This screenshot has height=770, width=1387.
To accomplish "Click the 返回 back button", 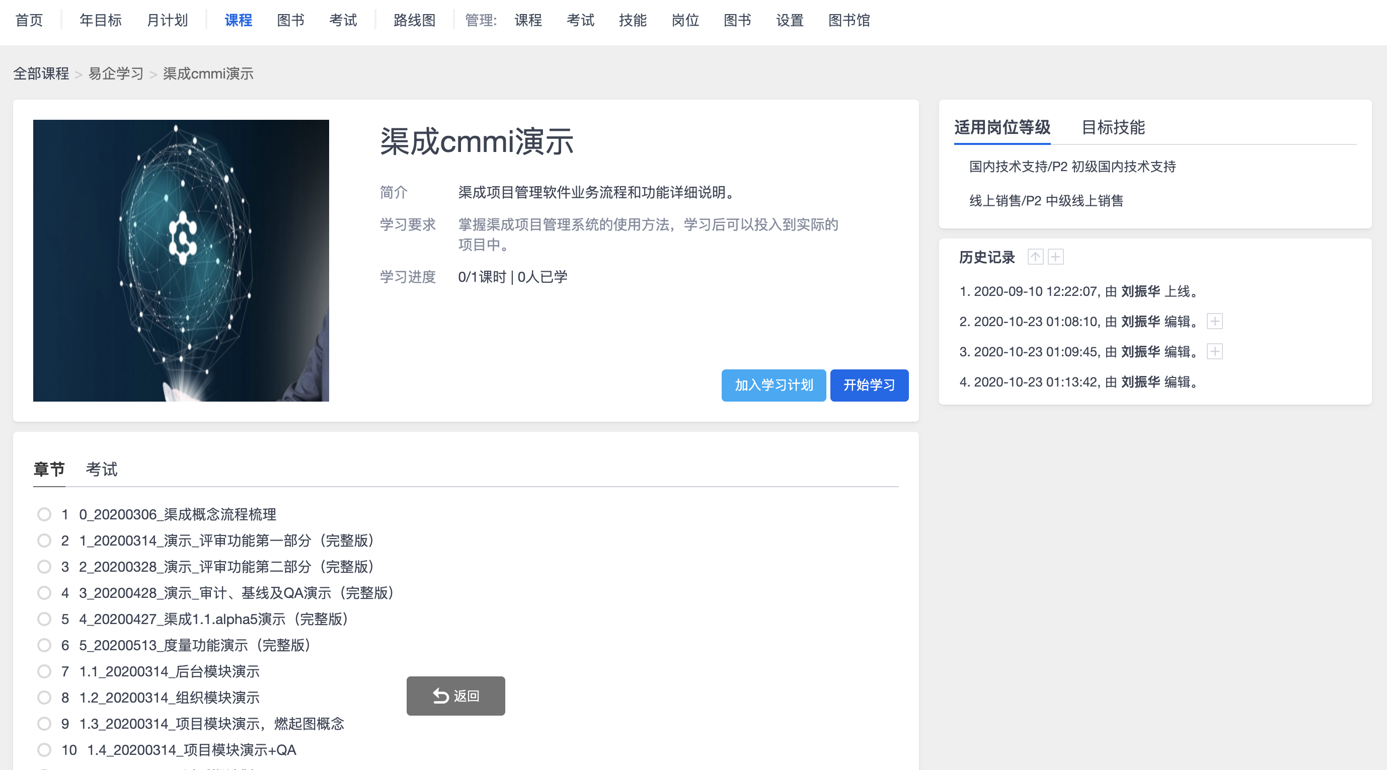I will click(x=455, y=696).
